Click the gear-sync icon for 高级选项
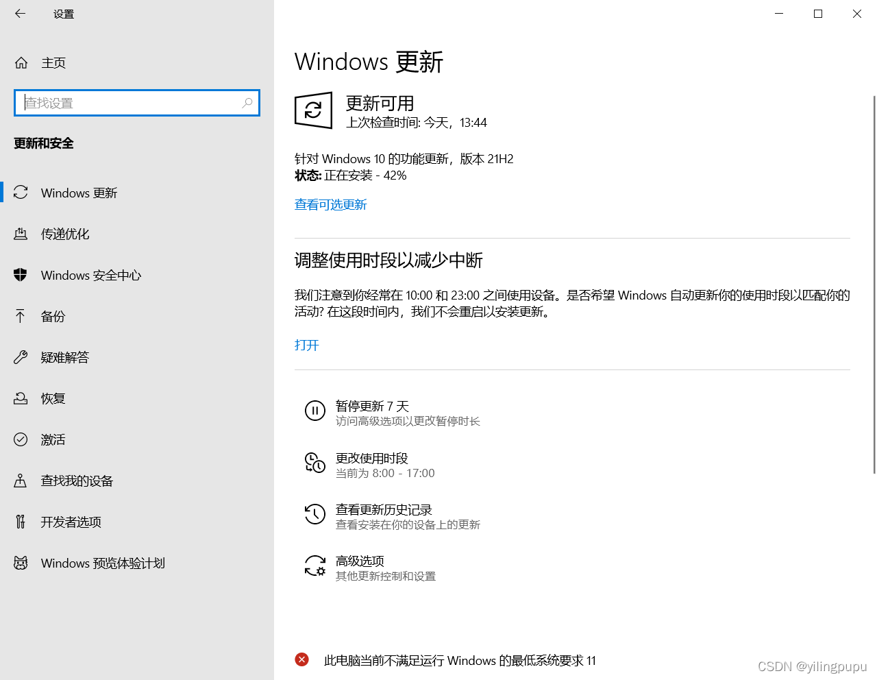The height and width of the screenshot is (680, 877). click(315, 566)
